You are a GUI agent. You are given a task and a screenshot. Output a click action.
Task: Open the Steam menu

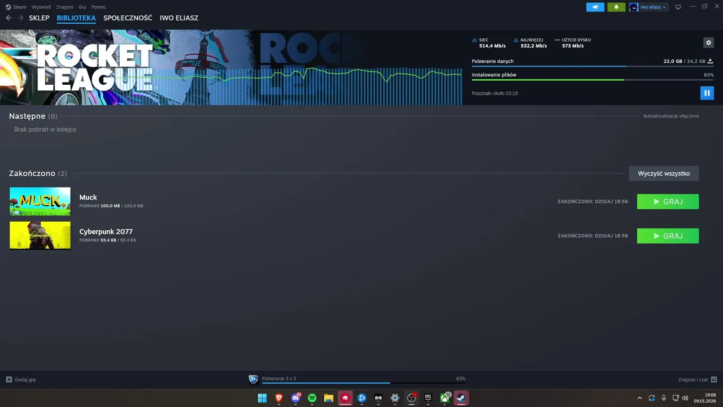[16, 7]
